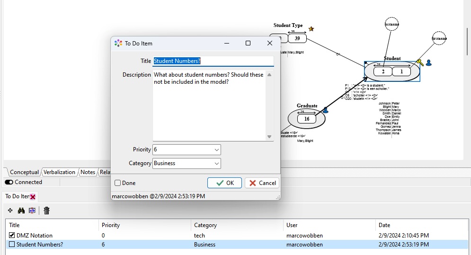Click the binoculars find icon
The width and height of the screenshot is (471, 255).
click(21, 211)
